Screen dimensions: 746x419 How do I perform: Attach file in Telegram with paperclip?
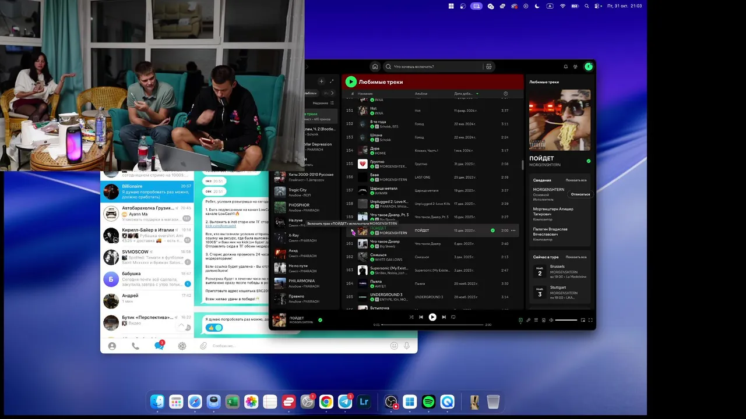[x=203, y=346]
